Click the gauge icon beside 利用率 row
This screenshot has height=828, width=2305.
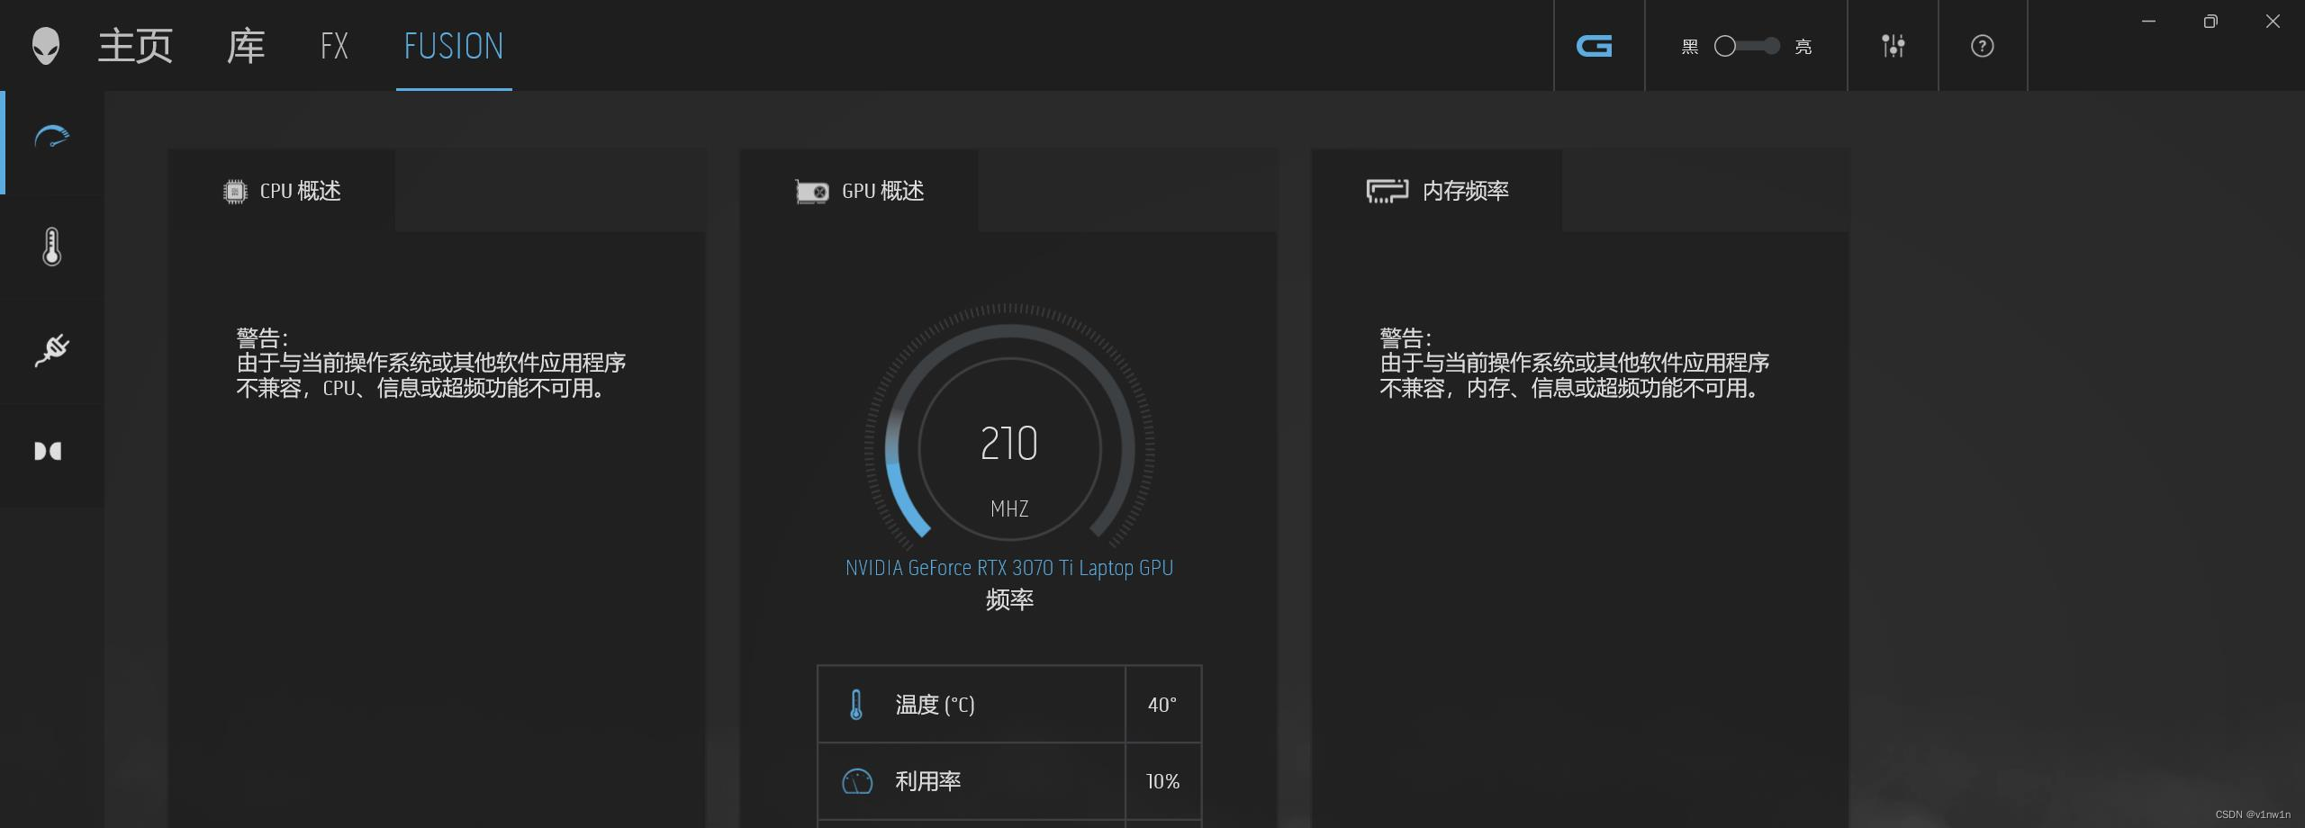pos(857,781)
